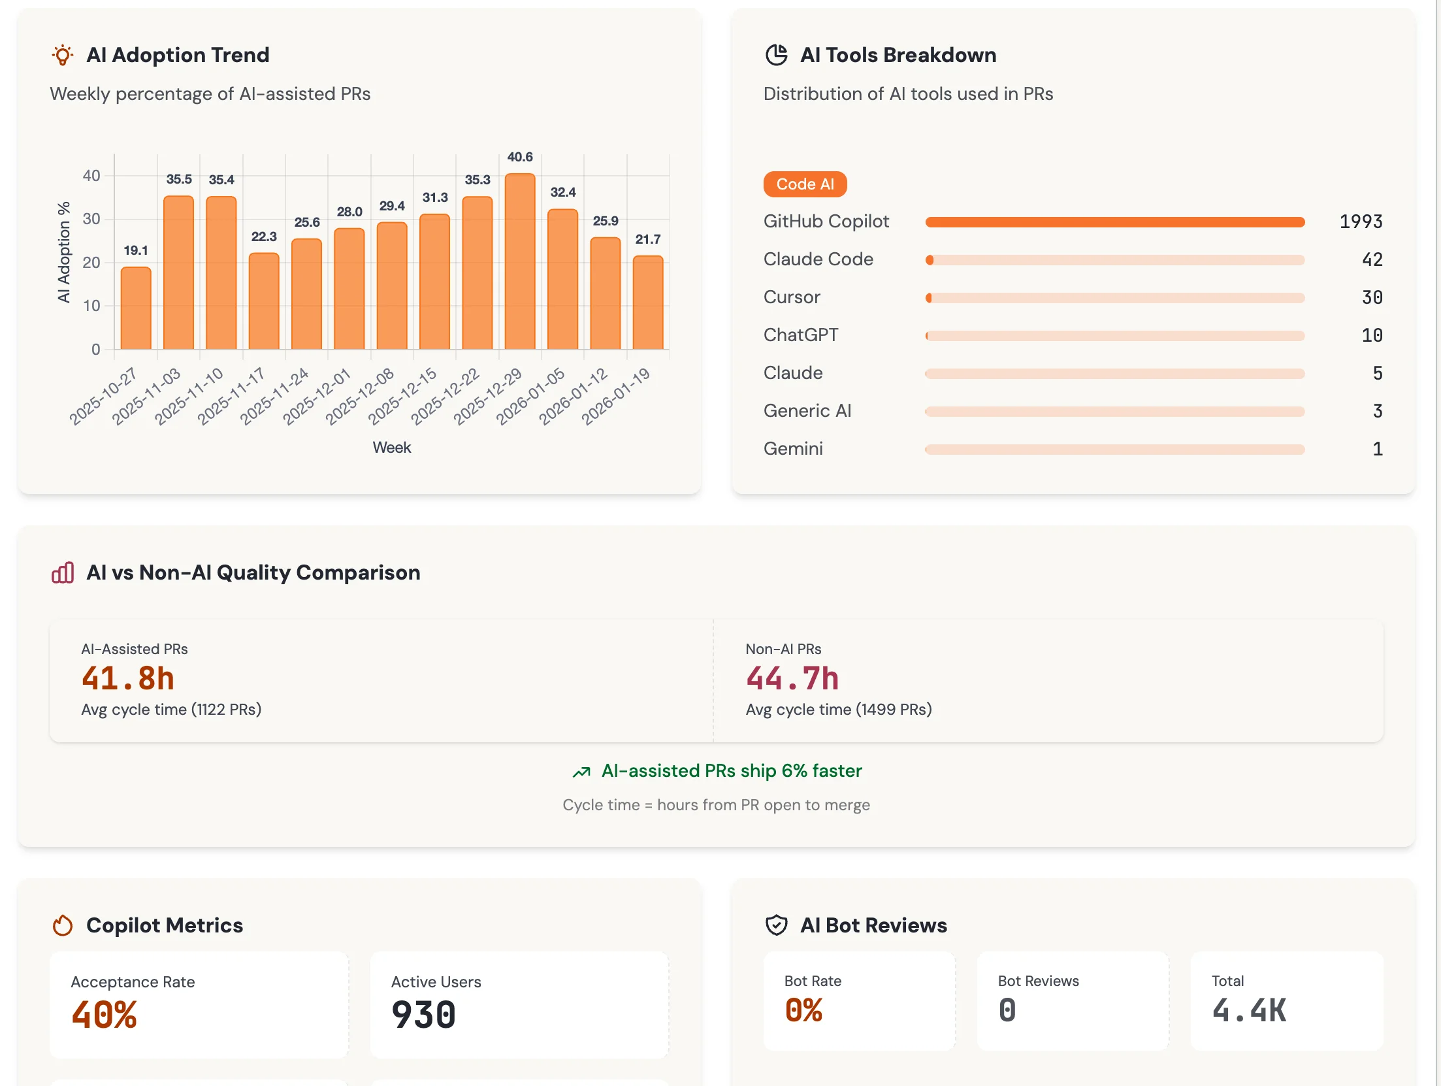
Task: Click the 2025-12-29 bar labeled 40.6
Action: point(520,261)
